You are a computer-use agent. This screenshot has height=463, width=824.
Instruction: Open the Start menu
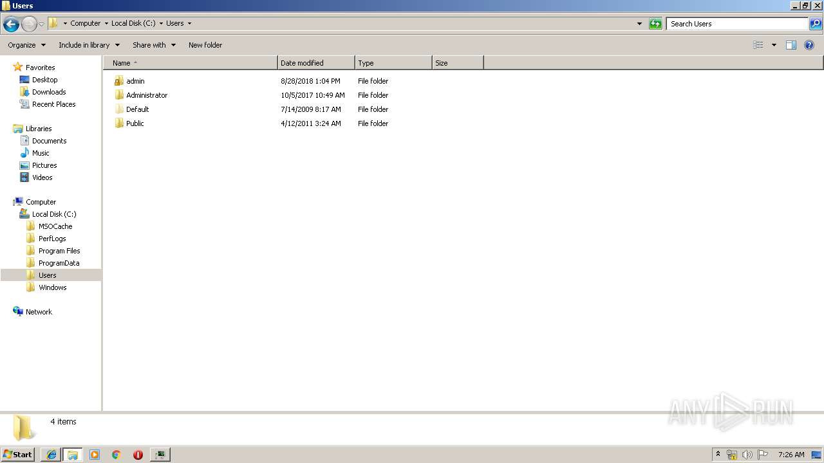pyautogui.click(x=18, y=455)
